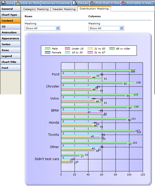This screenshot has width=155, height=186.
Task: Open the Chart Type section
Action: 10,15
